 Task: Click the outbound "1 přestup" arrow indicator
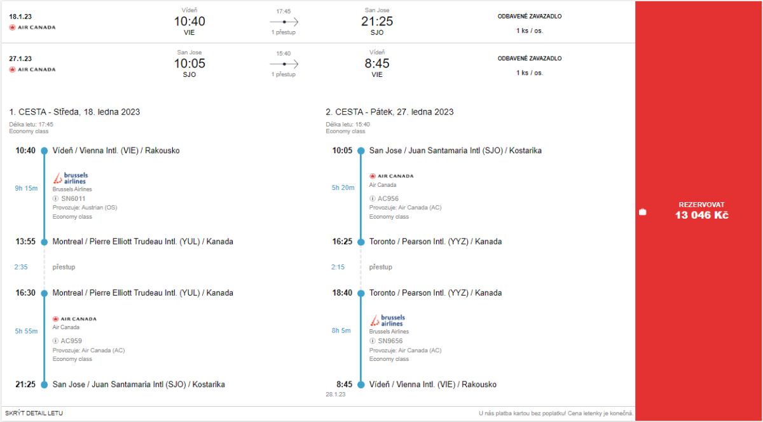pyautogui.click(x=284, y=22)
